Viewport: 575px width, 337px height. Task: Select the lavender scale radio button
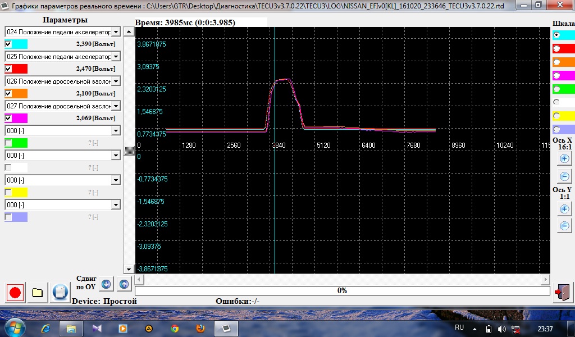(x=556, y=129)
